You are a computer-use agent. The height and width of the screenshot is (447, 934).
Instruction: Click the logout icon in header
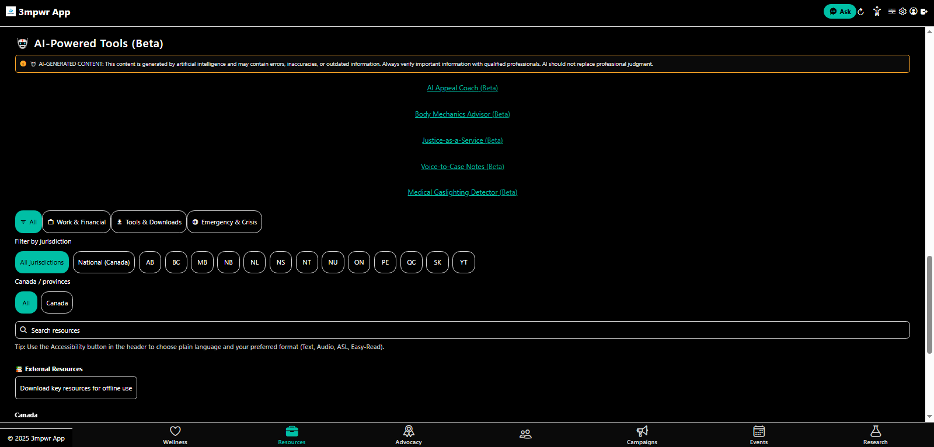point(924,12)
